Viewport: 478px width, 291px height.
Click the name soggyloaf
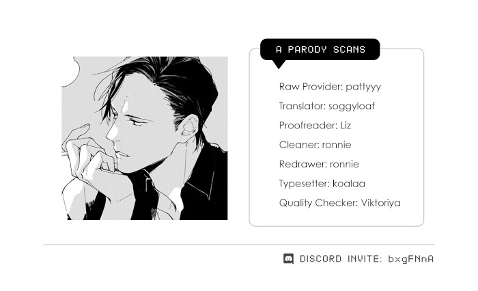pos(351,106)
